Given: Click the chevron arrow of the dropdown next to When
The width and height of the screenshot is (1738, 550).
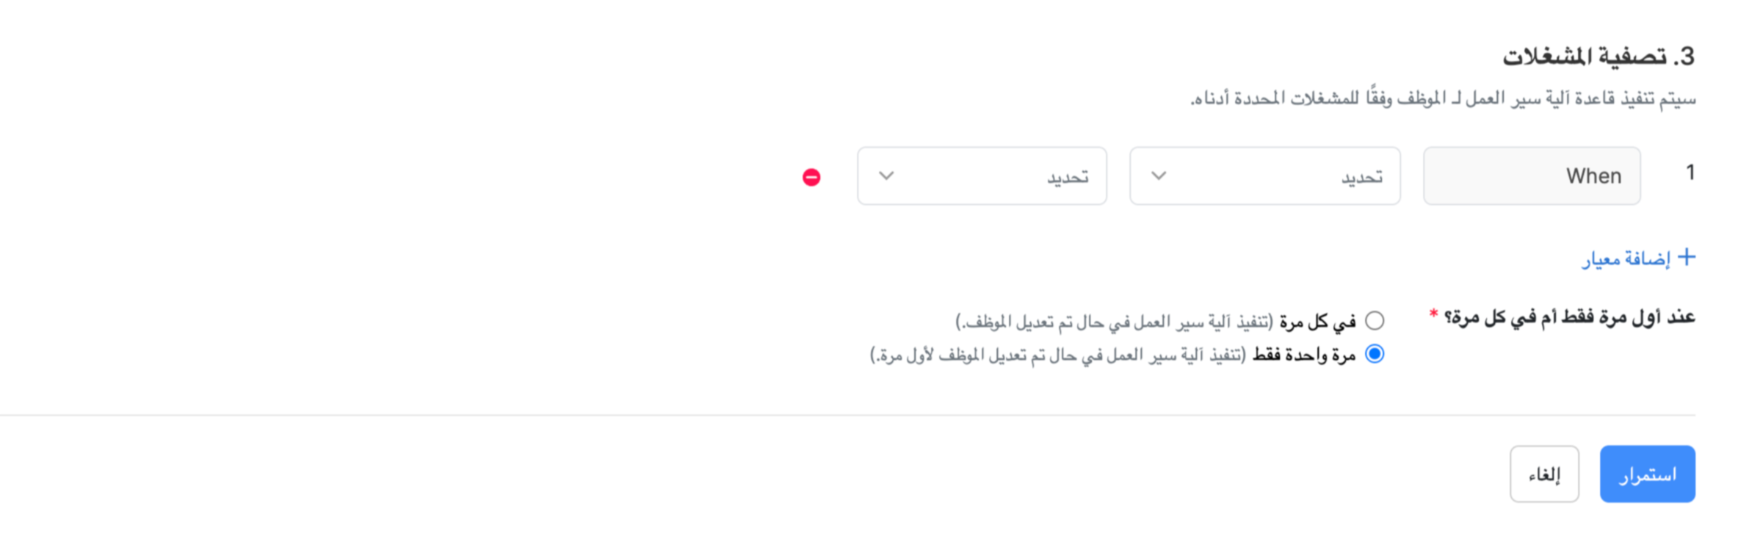Looking at the screenshot, I should pyautogui.click(x=1159, y=176).
